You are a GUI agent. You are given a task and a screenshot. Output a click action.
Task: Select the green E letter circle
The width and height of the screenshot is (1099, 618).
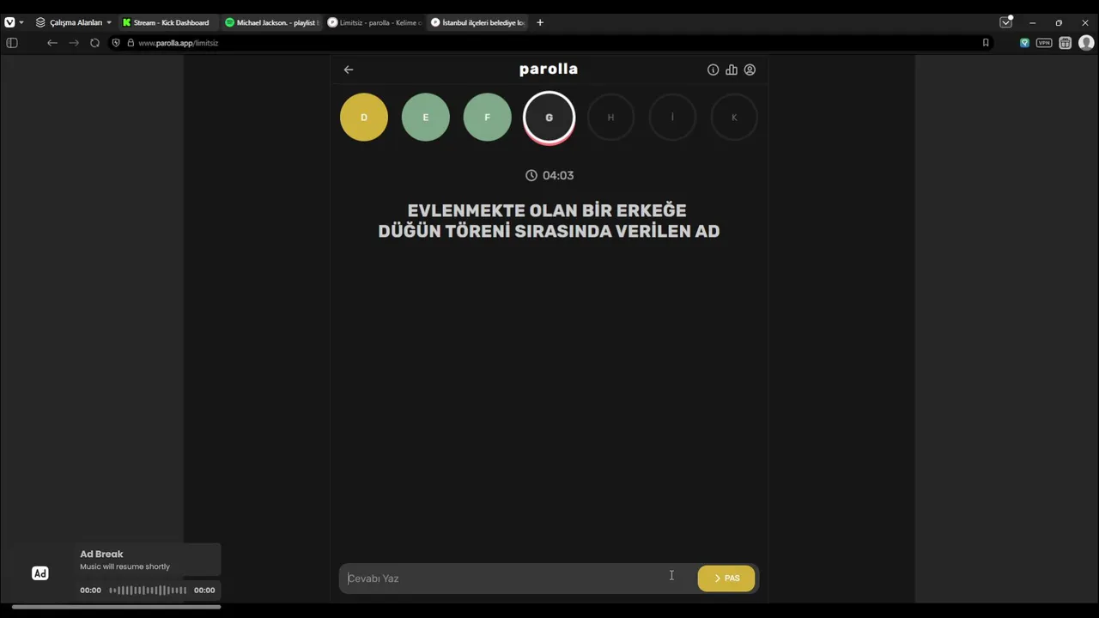[426, 117]
